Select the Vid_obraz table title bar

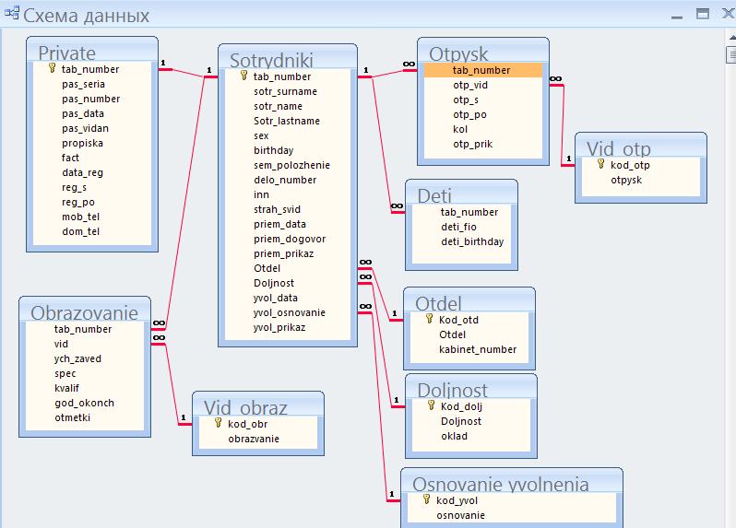point(257,405)
